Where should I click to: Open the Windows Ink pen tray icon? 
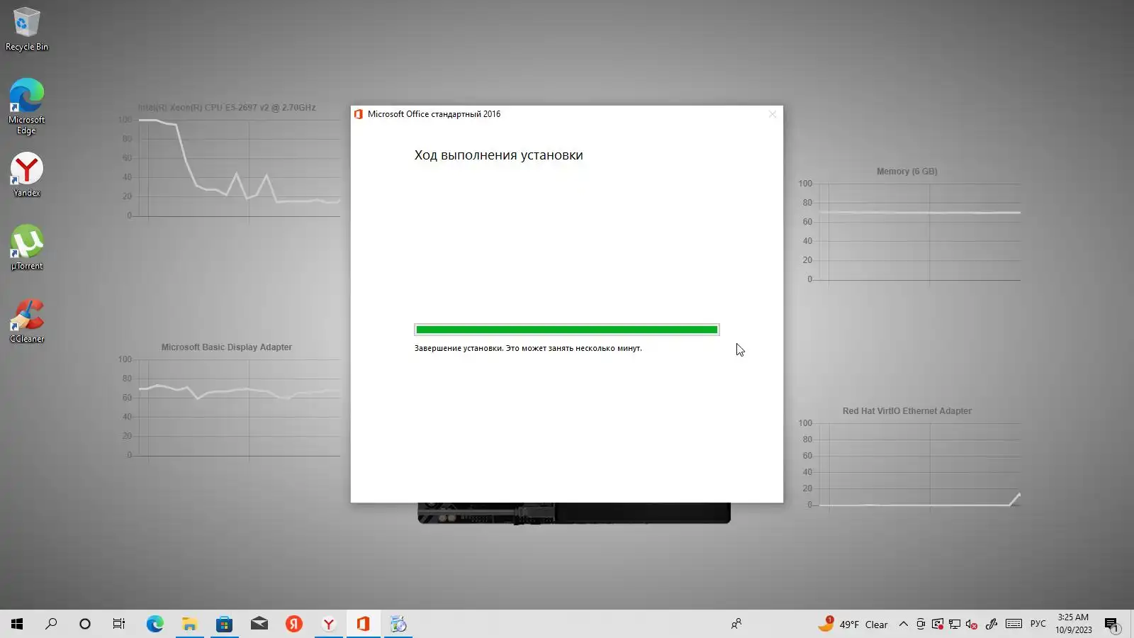tap(992, 624)
